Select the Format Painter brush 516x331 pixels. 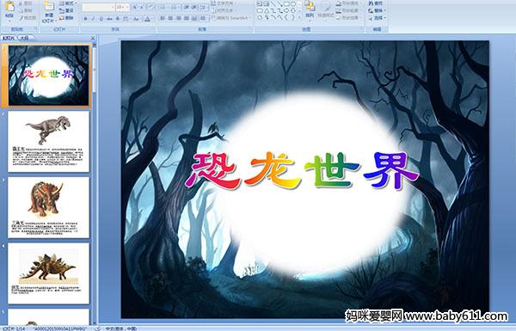[x=21, y=18]
